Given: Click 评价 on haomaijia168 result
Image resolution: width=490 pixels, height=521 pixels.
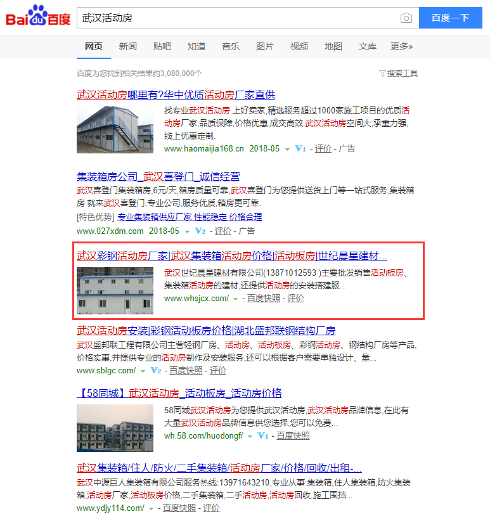Looking at the screenshot, I should click(323, 148).
